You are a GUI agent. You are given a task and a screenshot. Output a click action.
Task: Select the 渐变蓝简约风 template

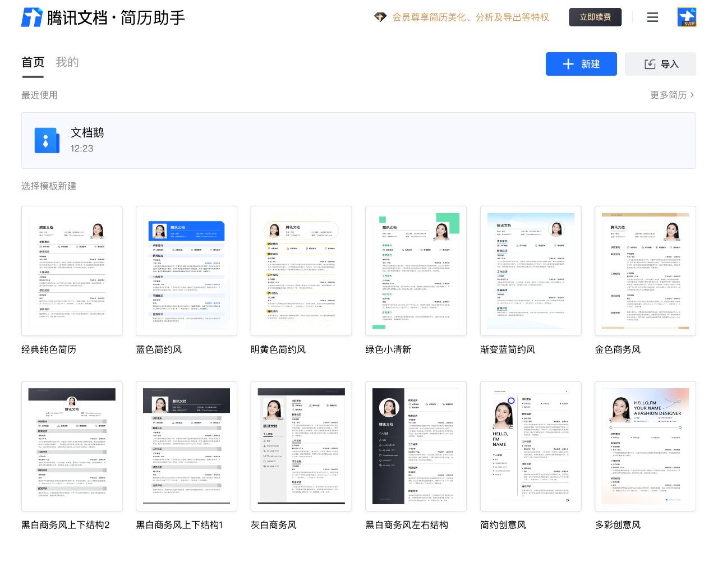(x=531, y=271)
